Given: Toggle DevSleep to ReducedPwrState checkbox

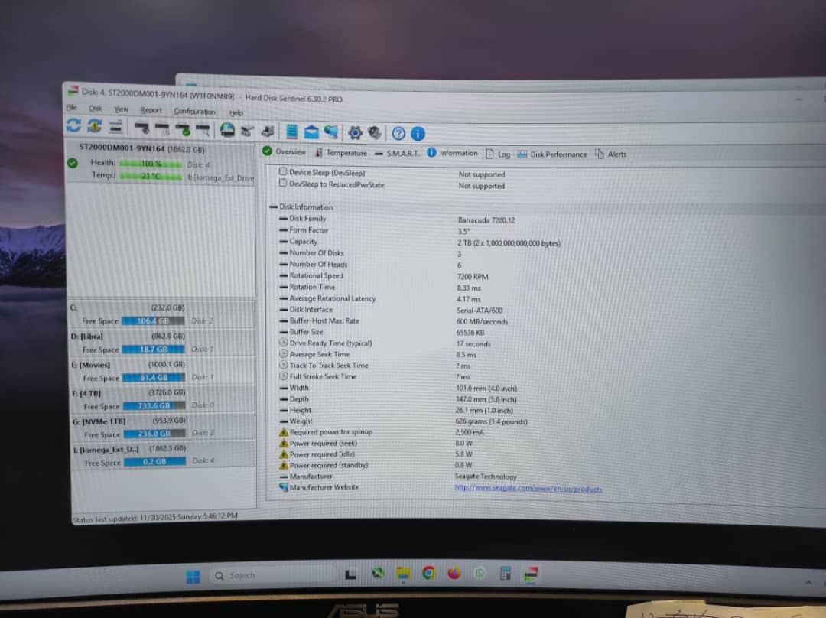Looking at the screenshot, I should pos(283,184).
